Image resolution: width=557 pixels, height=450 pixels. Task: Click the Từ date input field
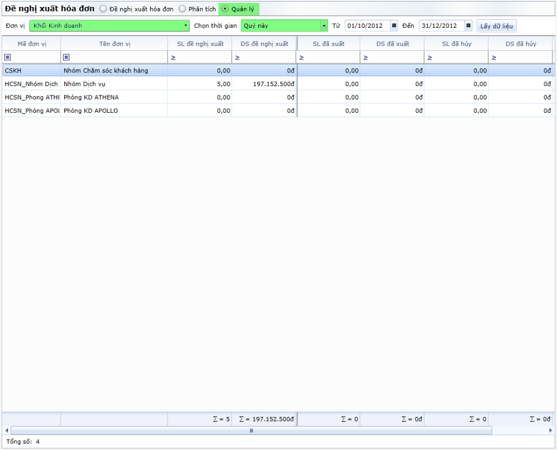tap(367, 26)
